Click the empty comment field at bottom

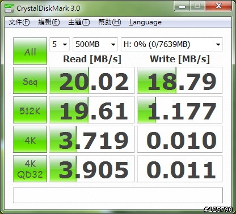click(x=118, y=195)
